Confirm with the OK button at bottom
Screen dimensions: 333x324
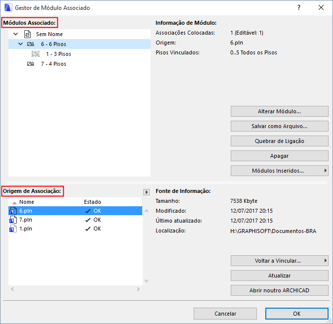point(296,314)
